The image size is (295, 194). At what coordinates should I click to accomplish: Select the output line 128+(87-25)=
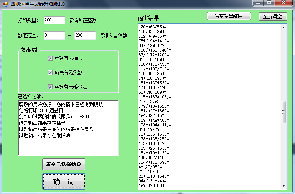click(153, 73)
